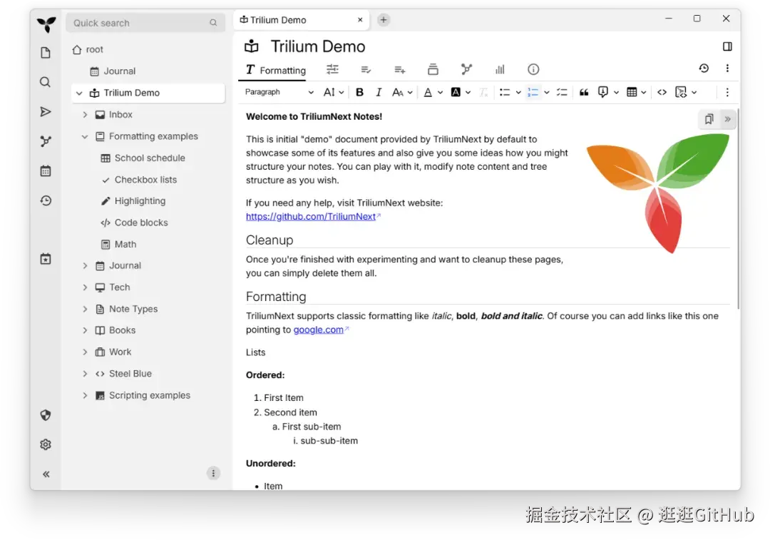This screenshot has height=540, width=770.
Task: Close the Trilium Demo tab
Action: tap(360, 20)
